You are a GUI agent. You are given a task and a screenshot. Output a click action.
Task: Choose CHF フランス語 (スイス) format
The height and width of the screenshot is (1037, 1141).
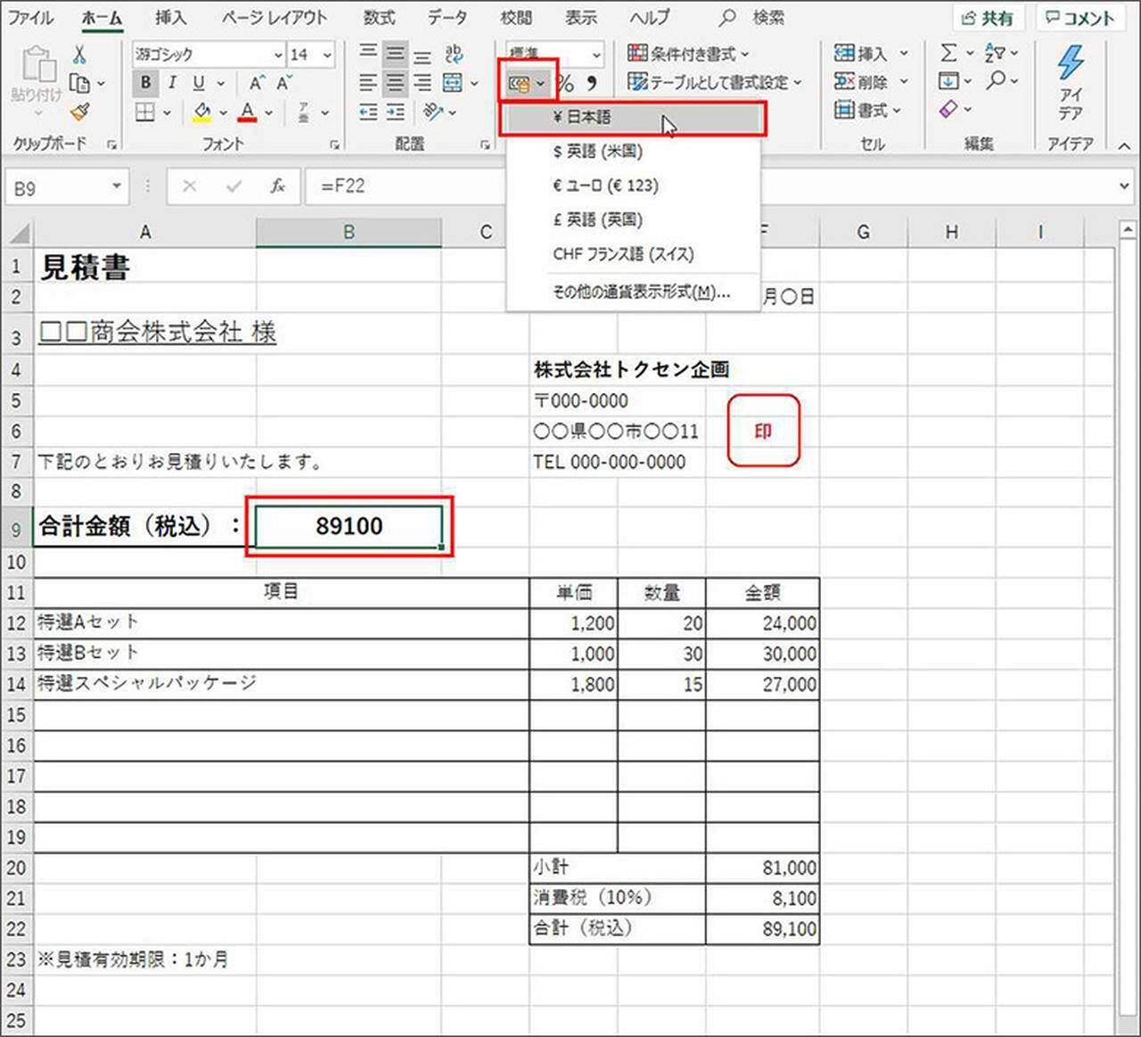(633, 254)
